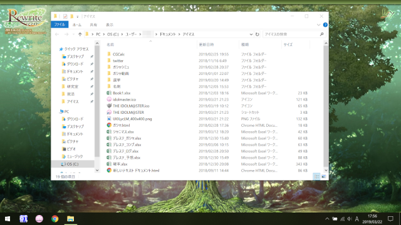This screenshot has height=225, width=401.
Task: Open Chrome from the taskbar
Action: (x=55, y=219)
